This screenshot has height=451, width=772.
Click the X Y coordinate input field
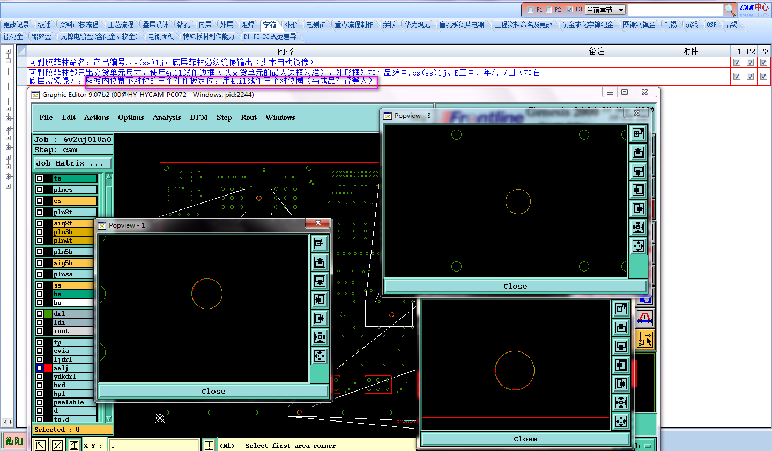tap(154, 445)
